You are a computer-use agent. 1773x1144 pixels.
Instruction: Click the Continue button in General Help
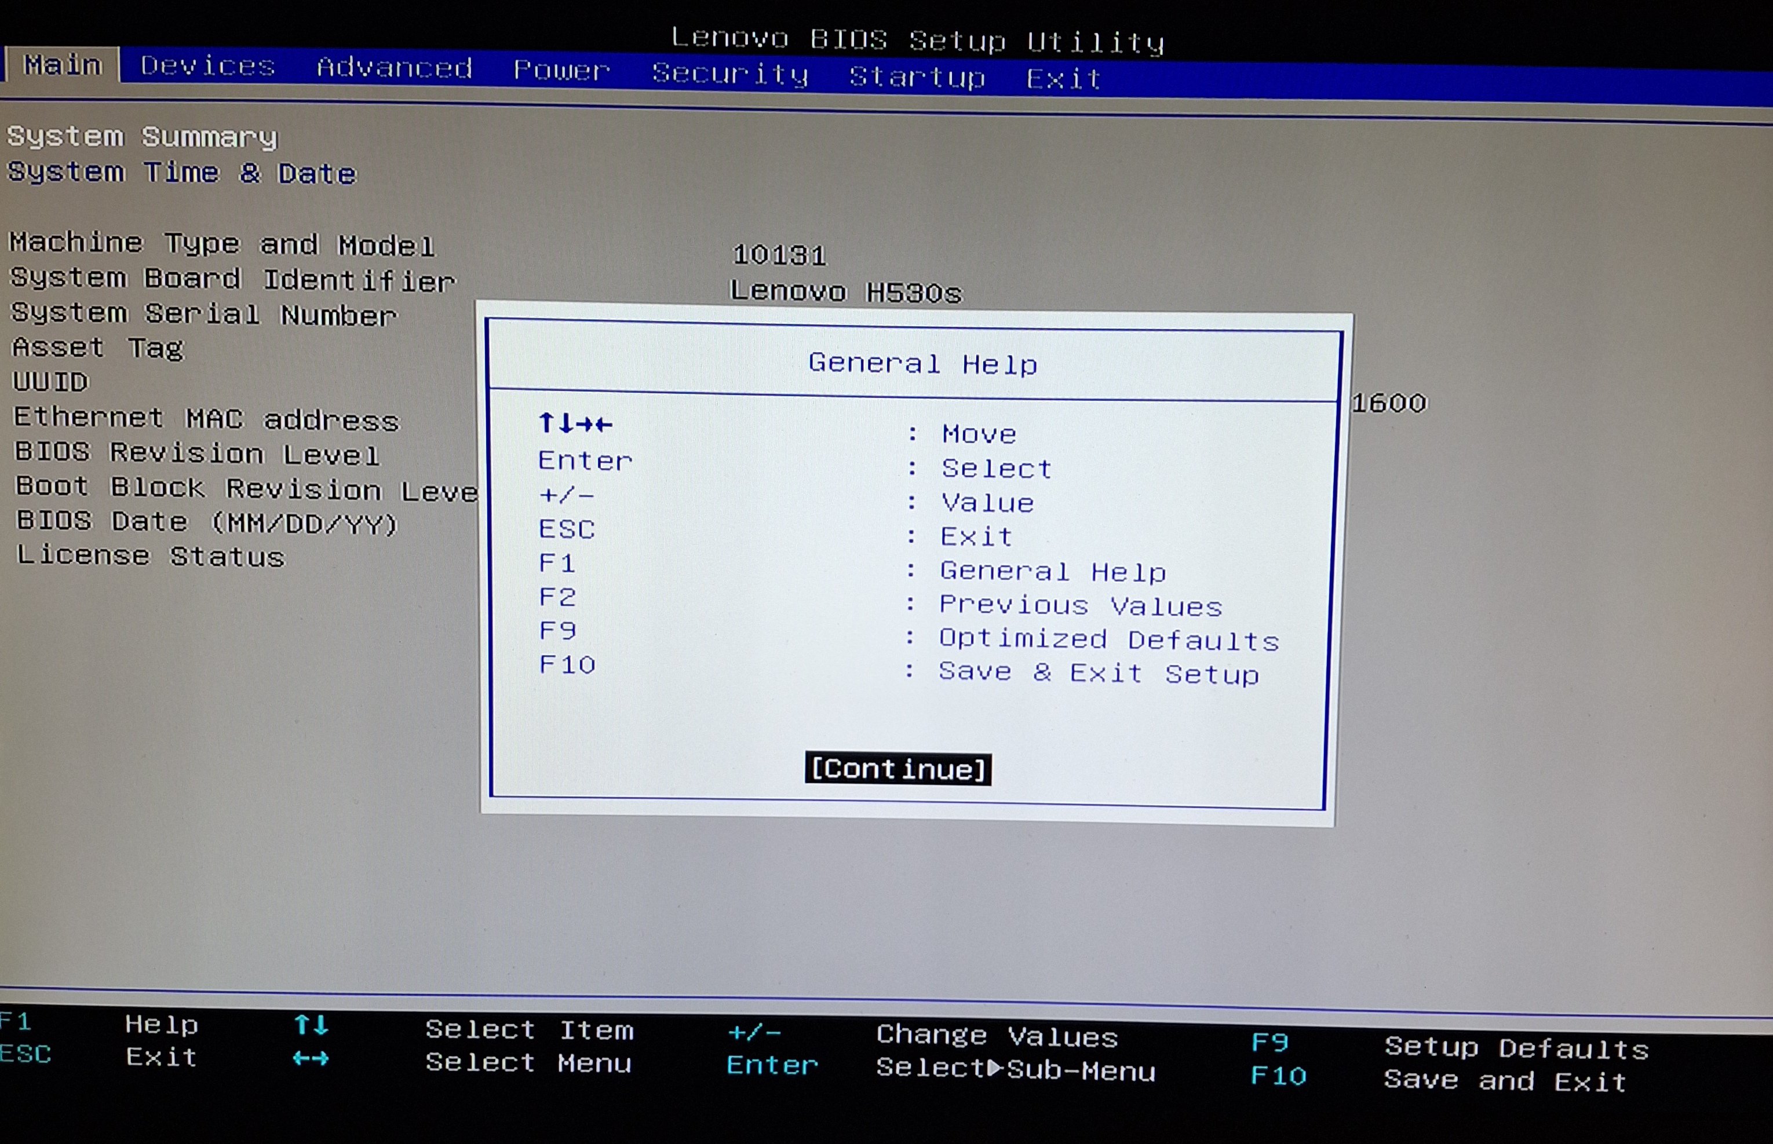[x=898, y=768]
